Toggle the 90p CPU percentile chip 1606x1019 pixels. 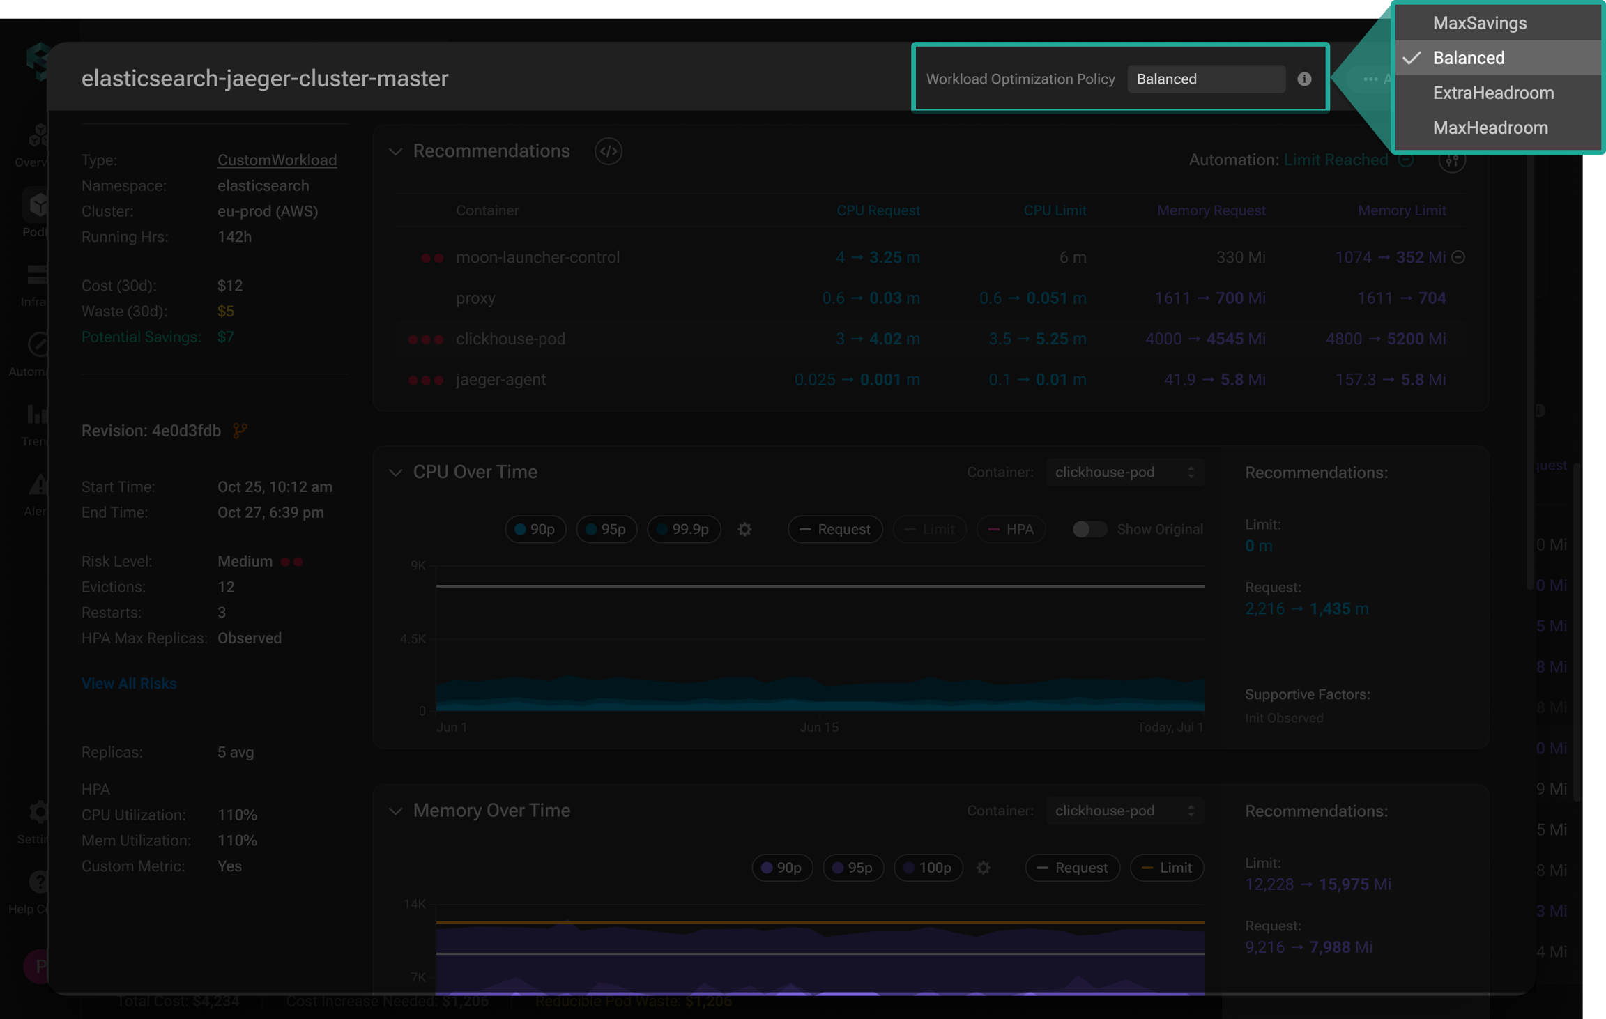(x=535, y=529)
